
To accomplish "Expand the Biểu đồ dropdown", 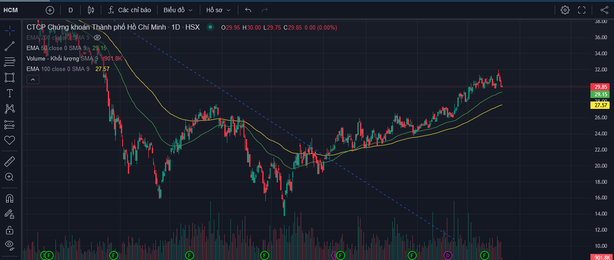I will click(178, 10).
